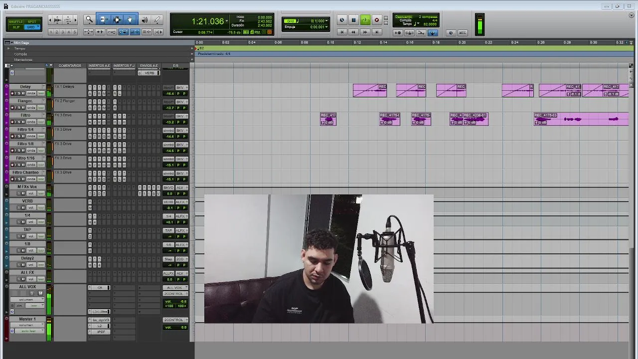This screenshot has width=638, height=359.
Task: Click the INSERTOS A-E column header
Action: point(99,66)
